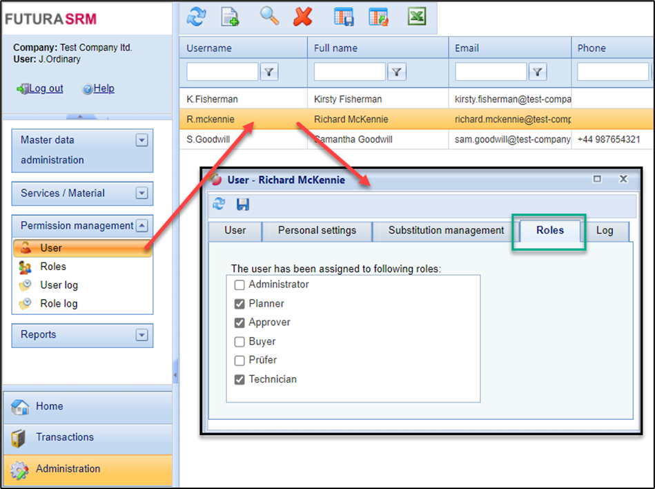
Task: Uncheck the Planner role checkbox
Action: point(239,304)
